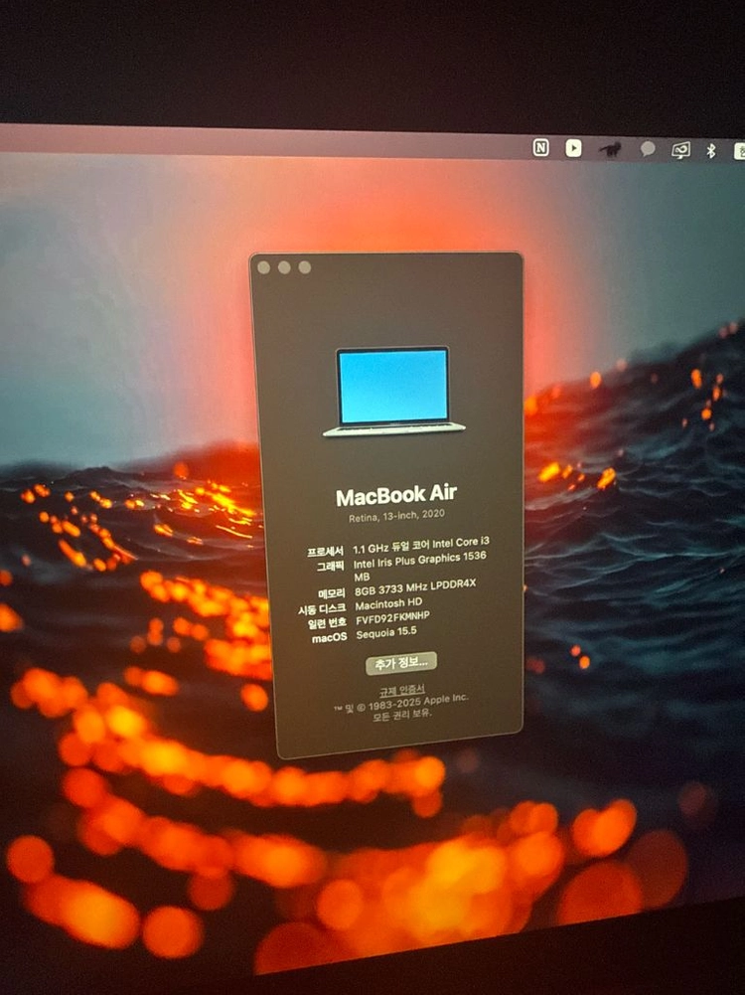
Task: Click the 추가 정보... button
Action: (401, 663)
